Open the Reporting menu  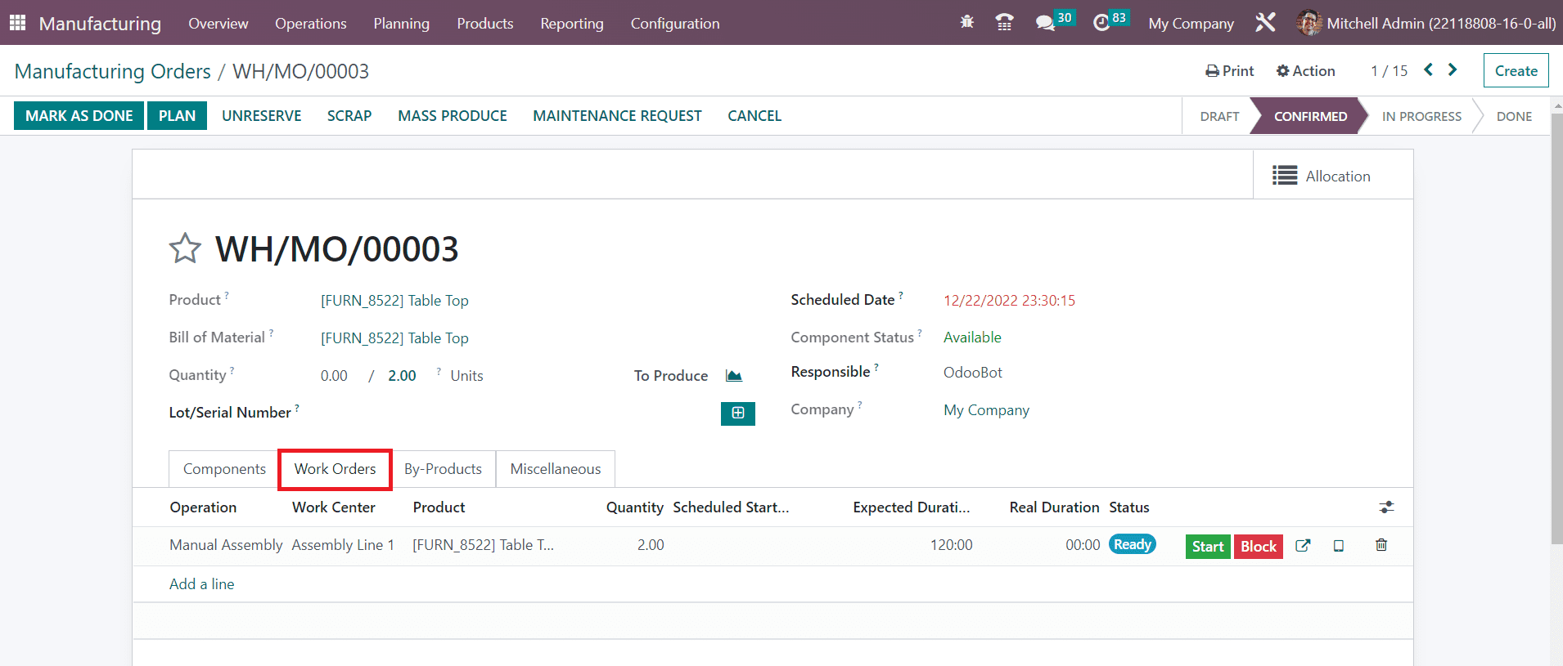571,24
